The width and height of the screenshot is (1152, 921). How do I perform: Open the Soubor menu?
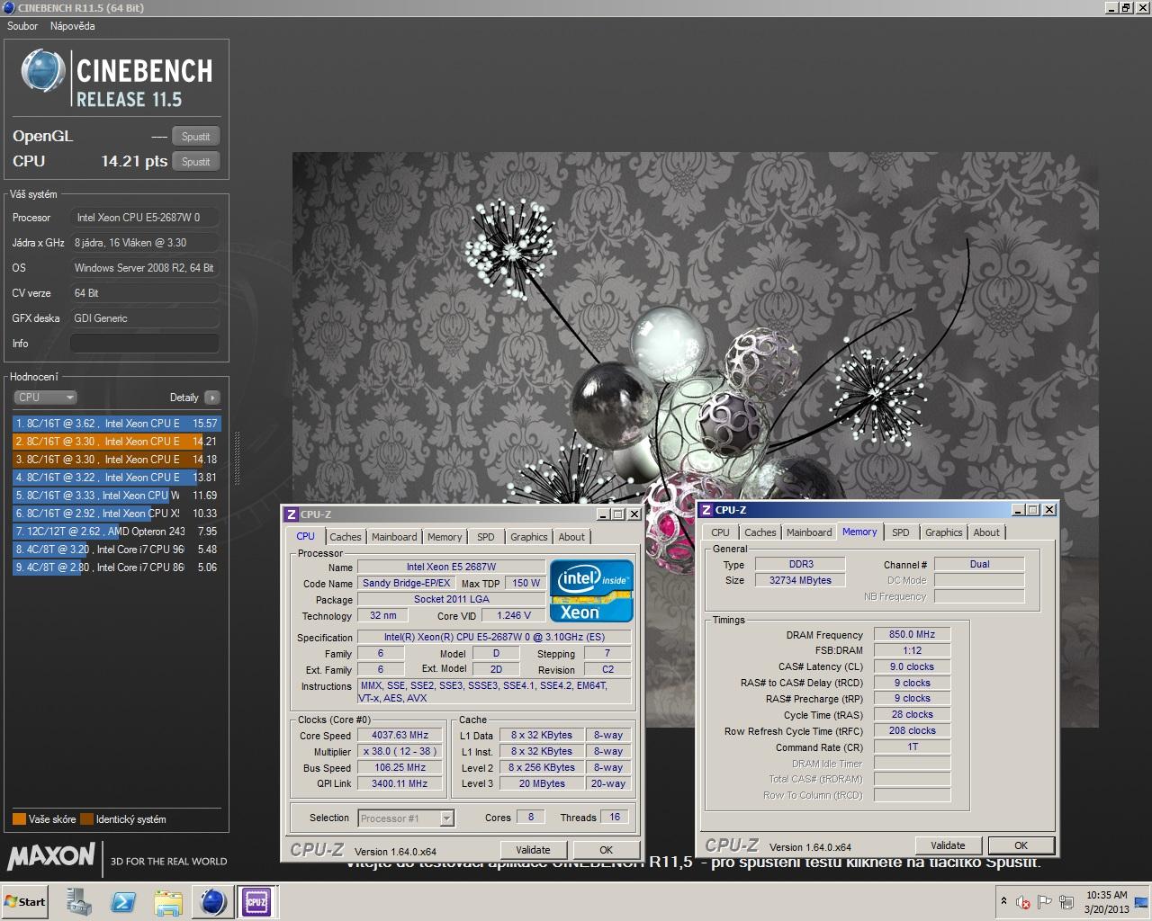pos(22,26)
